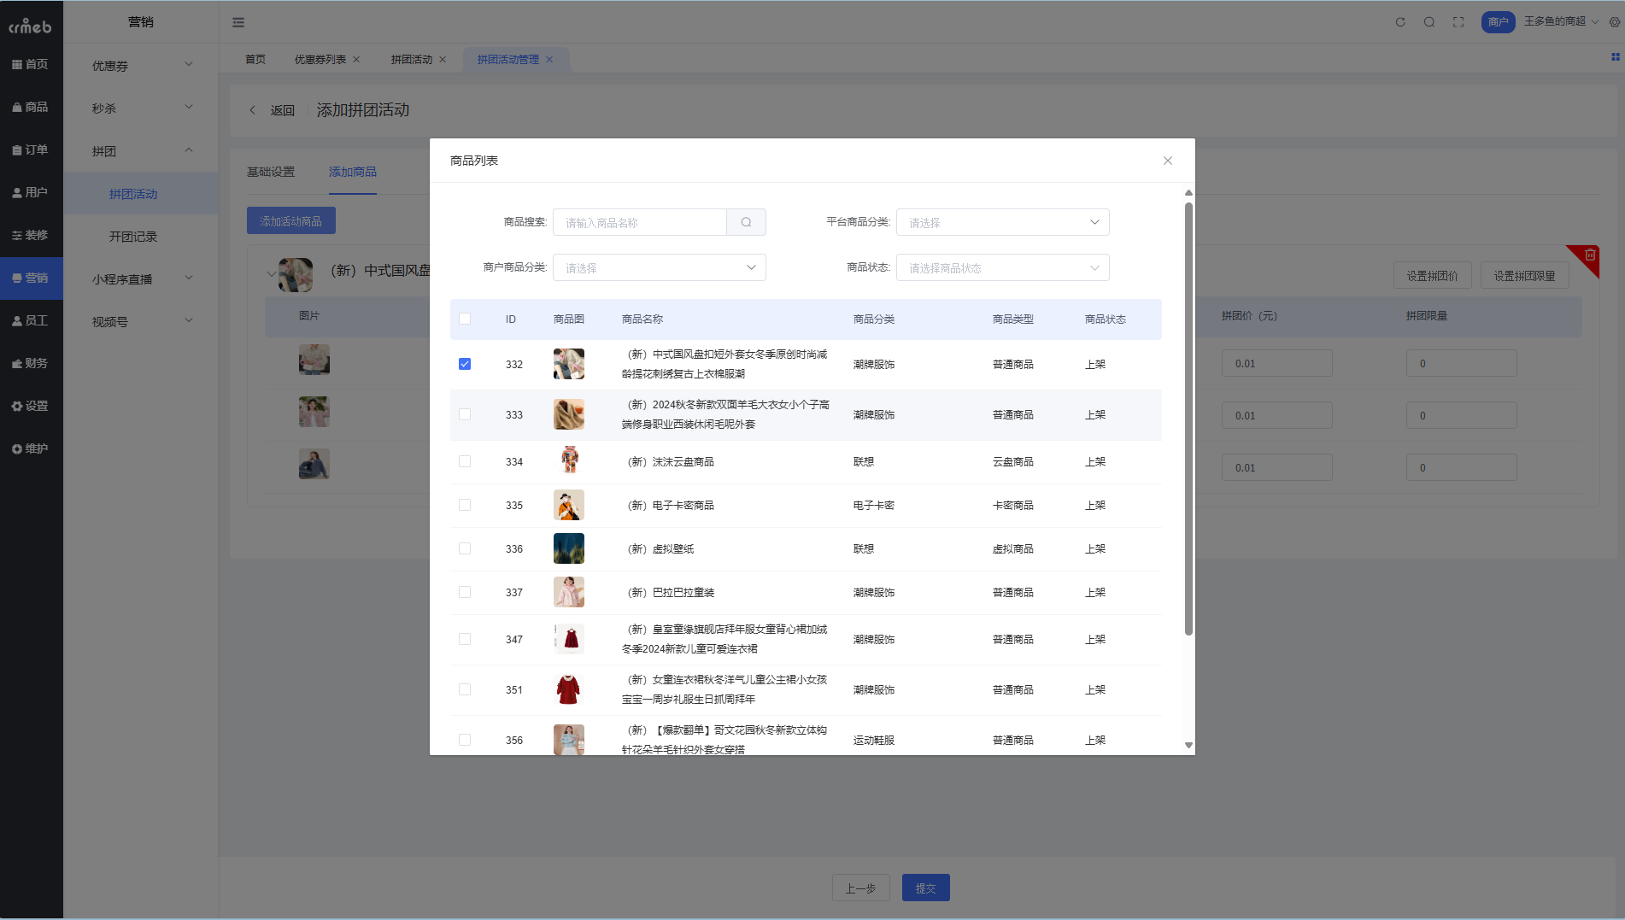Open the 维护 sidebar icon
The image size is (1625, 920).
[32, 448]
